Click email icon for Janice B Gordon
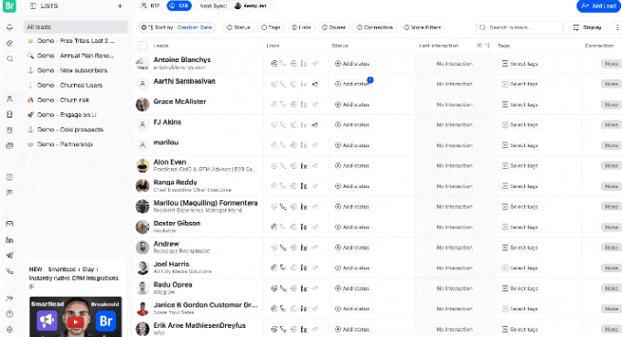Image resolution: width=622 pixels, height=337 pixels. pos(273,309)
